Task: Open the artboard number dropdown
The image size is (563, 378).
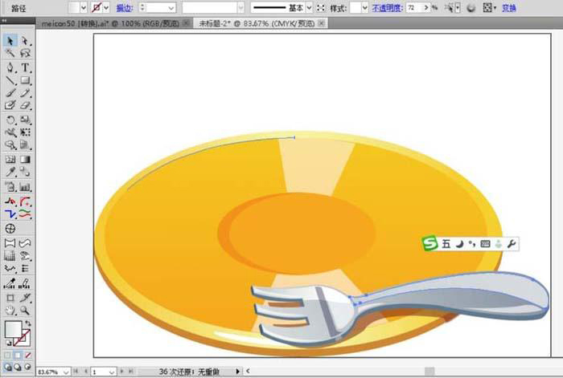Action: (x=112, y=372)
